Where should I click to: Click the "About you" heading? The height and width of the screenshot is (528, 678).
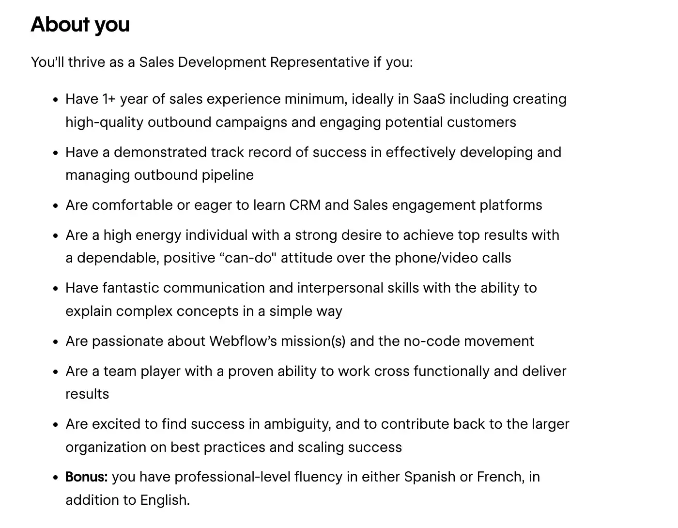(x=80, y=25)
